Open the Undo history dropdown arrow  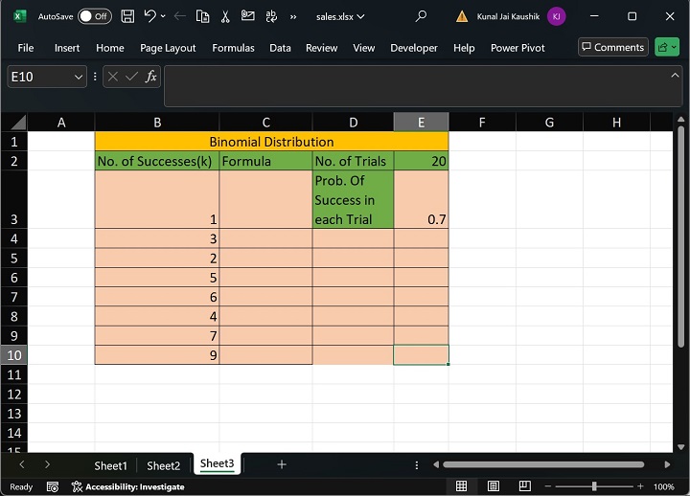pos(164,16)
